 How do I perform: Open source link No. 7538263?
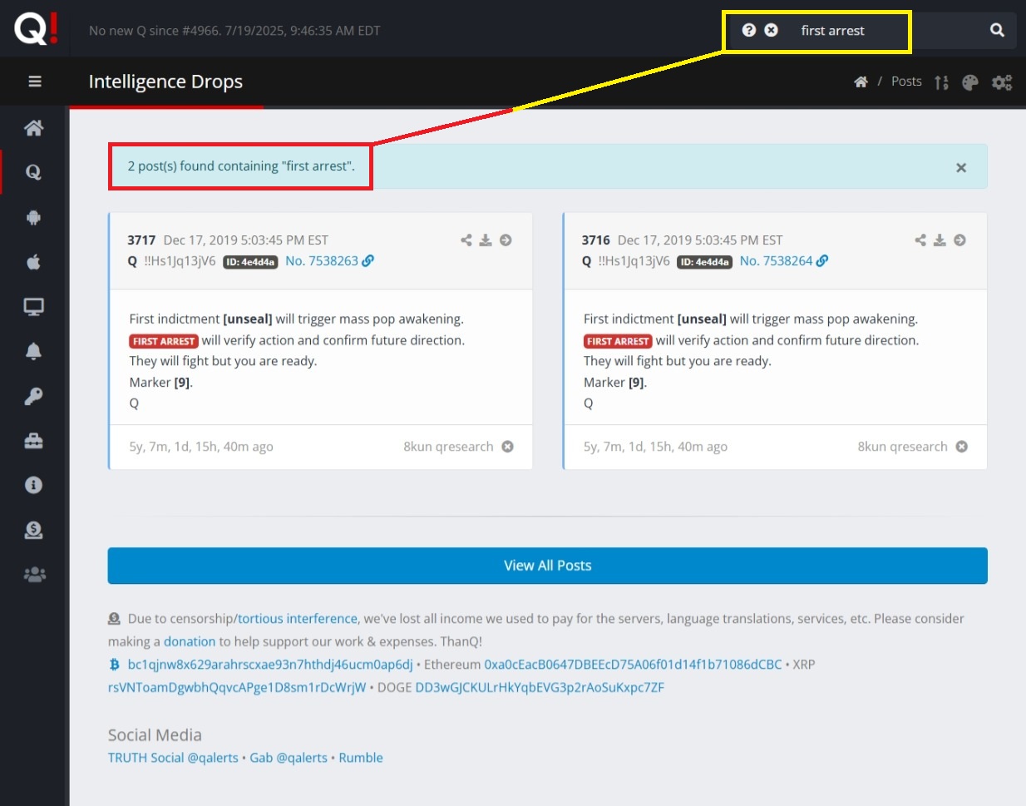coord(329,261)
